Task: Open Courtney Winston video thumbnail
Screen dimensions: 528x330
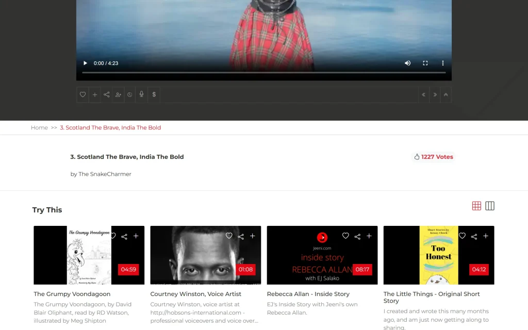Action: pyautogui.click(x=205, y=255)
